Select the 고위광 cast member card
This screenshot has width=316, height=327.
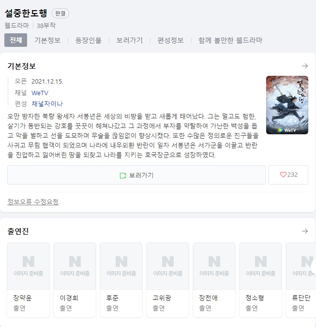click(x=167, y=280)
